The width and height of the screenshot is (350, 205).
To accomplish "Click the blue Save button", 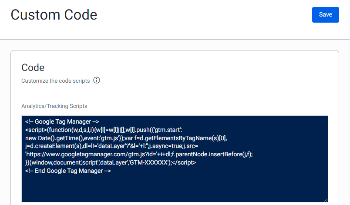I will 326,15.
